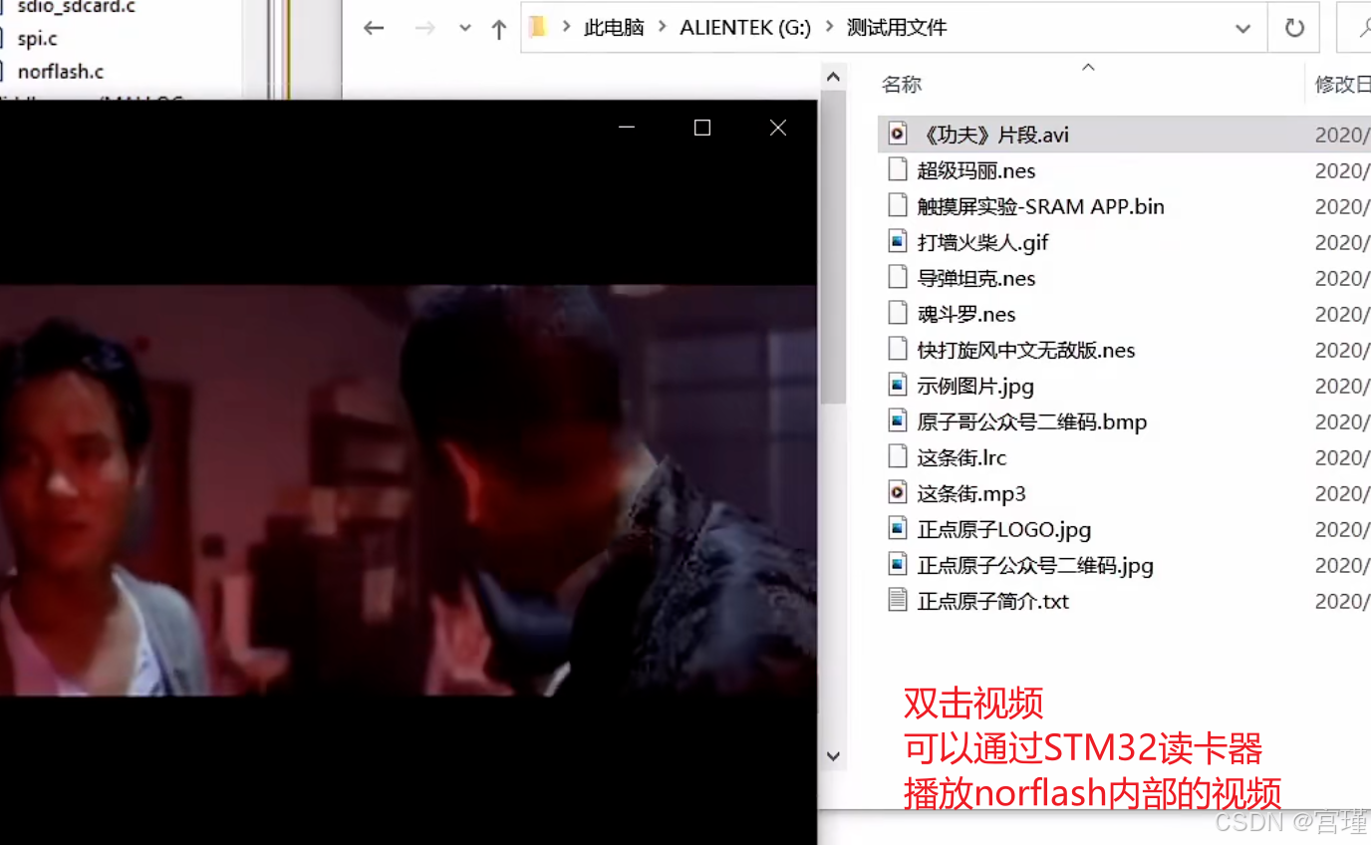Select 快打旋风中文无敌版.nes file icon

898,350
